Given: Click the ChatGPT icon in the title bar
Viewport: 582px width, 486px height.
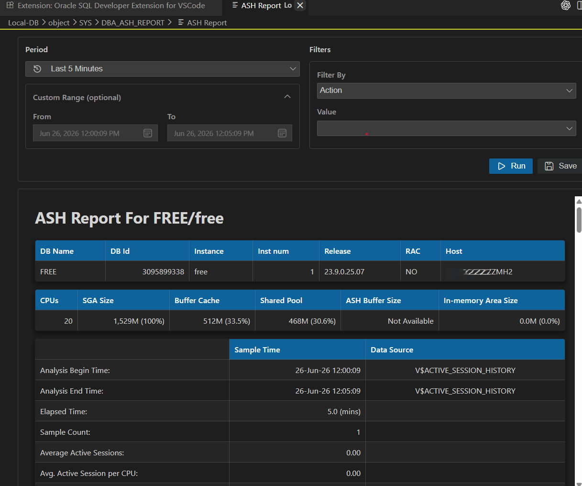Looking at the screenshot, I should (566, 5).
